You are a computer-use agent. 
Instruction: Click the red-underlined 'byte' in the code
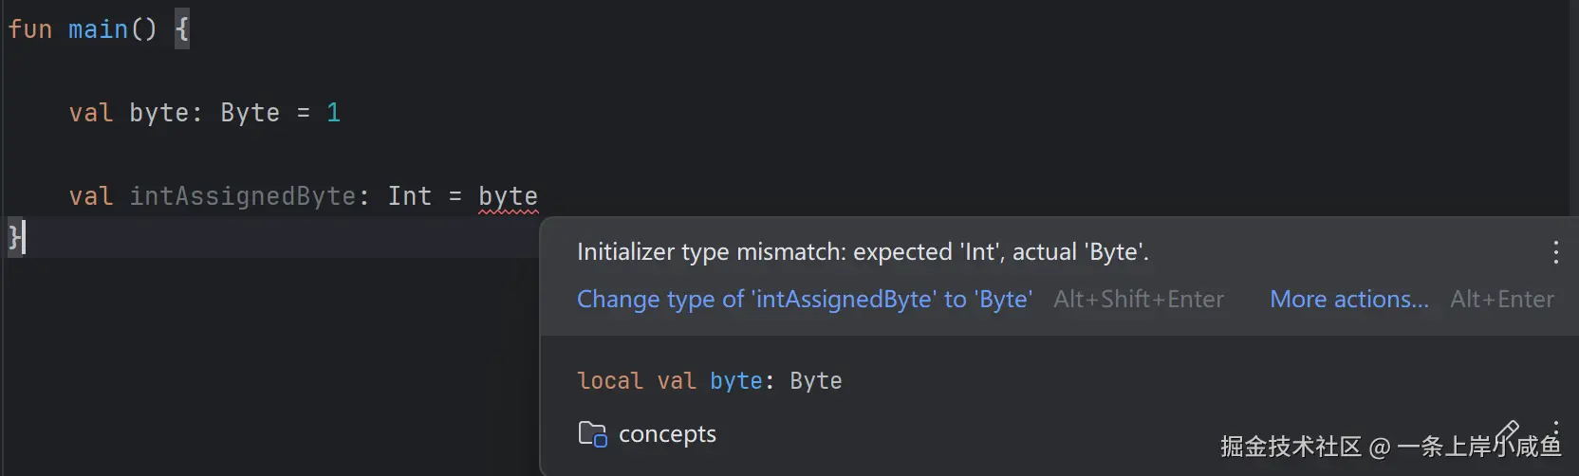(x=508, y=196)
